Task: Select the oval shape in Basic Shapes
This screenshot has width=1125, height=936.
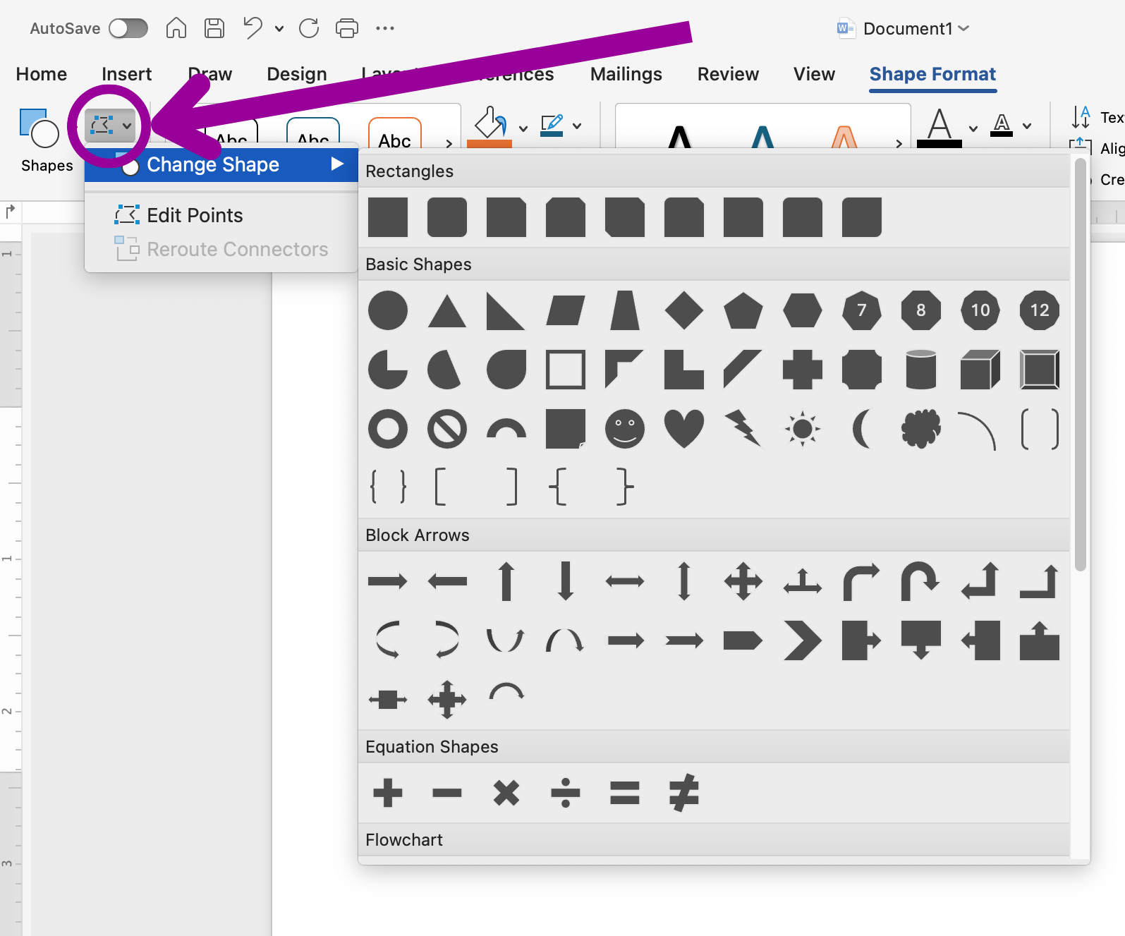Action: pyautogui.click(x=388, y=310)
